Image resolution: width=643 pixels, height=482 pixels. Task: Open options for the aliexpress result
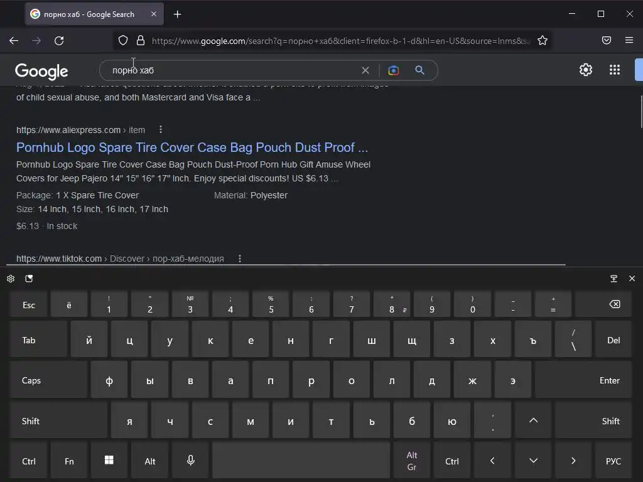161,129
